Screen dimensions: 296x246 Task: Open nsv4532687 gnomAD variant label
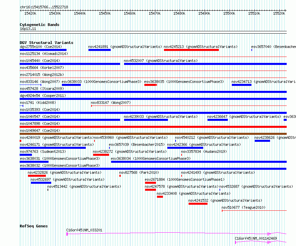click(256, 186)
